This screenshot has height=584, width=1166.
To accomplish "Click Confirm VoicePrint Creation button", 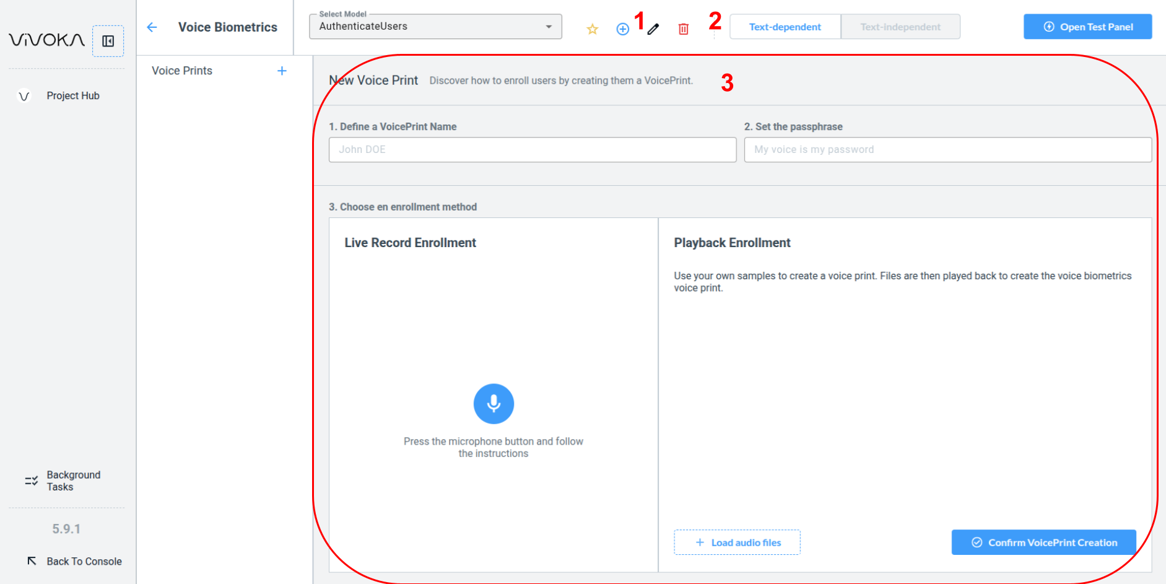I will click(1043, 543).
